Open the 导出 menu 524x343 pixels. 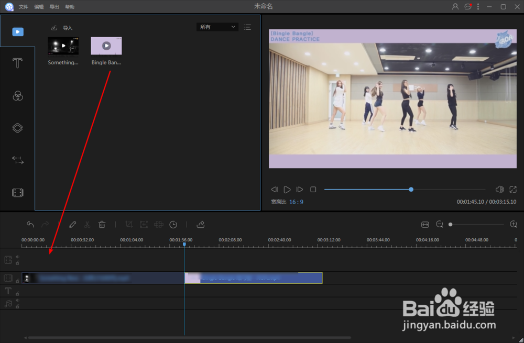click(54, 7)
